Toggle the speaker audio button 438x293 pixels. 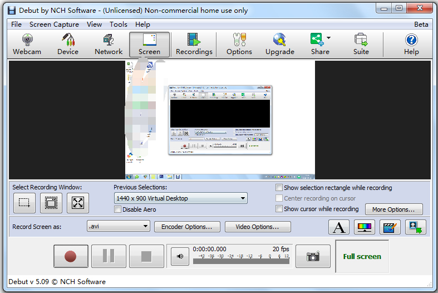[x=180, y=256]
